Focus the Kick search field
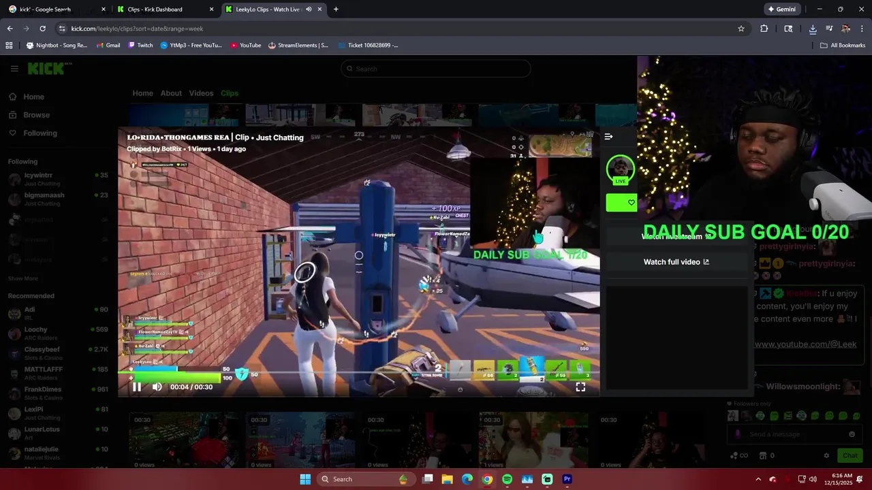 click(436, 69)
